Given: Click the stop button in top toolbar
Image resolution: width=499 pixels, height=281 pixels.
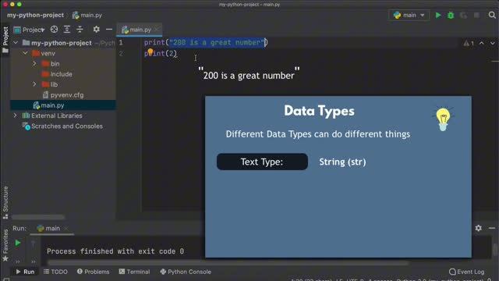Looking at the screenshot, I should pyautogui.click(x=476, y=15).
